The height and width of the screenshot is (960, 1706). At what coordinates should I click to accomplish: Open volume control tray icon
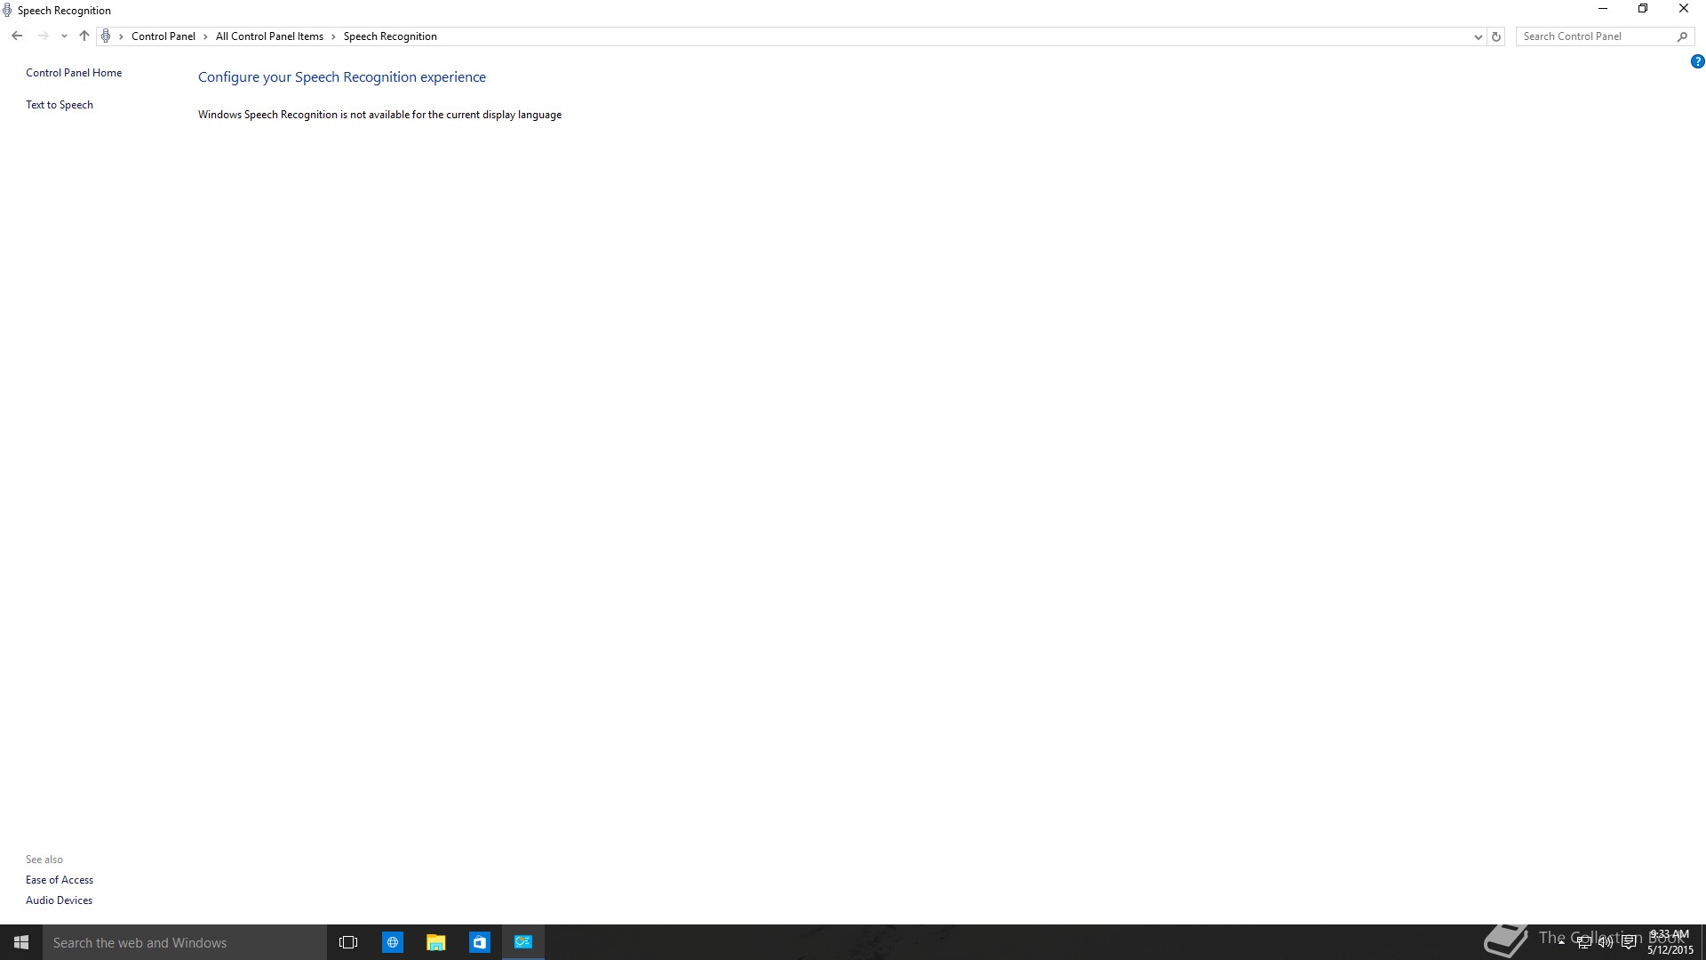pyautogui.click(x=1606, y=942)
